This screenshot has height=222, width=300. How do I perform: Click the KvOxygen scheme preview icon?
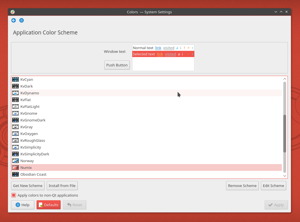16,134
